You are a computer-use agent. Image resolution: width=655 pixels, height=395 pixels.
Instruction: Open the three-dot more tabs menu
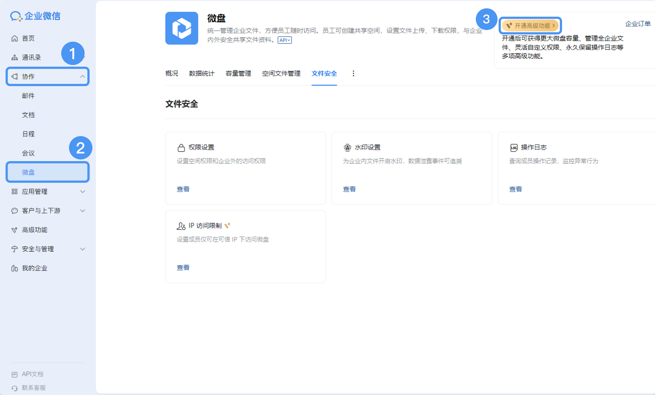353,73
